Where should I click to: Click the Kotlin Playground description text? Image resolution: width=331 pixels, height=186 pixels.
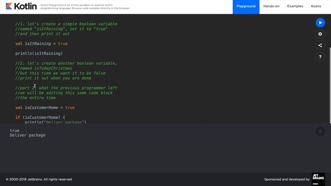[85, 7]
